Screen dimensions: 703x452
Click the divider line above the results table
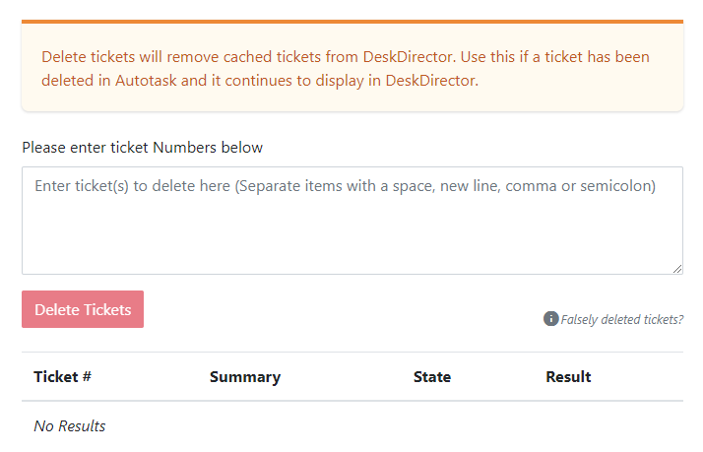point(352,352)
